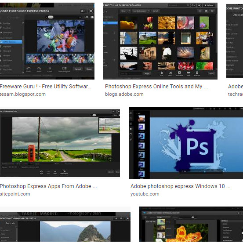Open the Ps logo splash image result
243x243 pixels.
point(186,143)
